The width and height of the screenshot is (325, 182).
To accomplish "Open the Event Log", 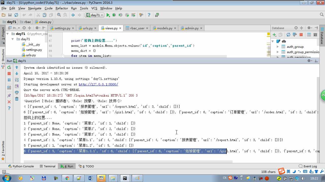I will 308,166.
